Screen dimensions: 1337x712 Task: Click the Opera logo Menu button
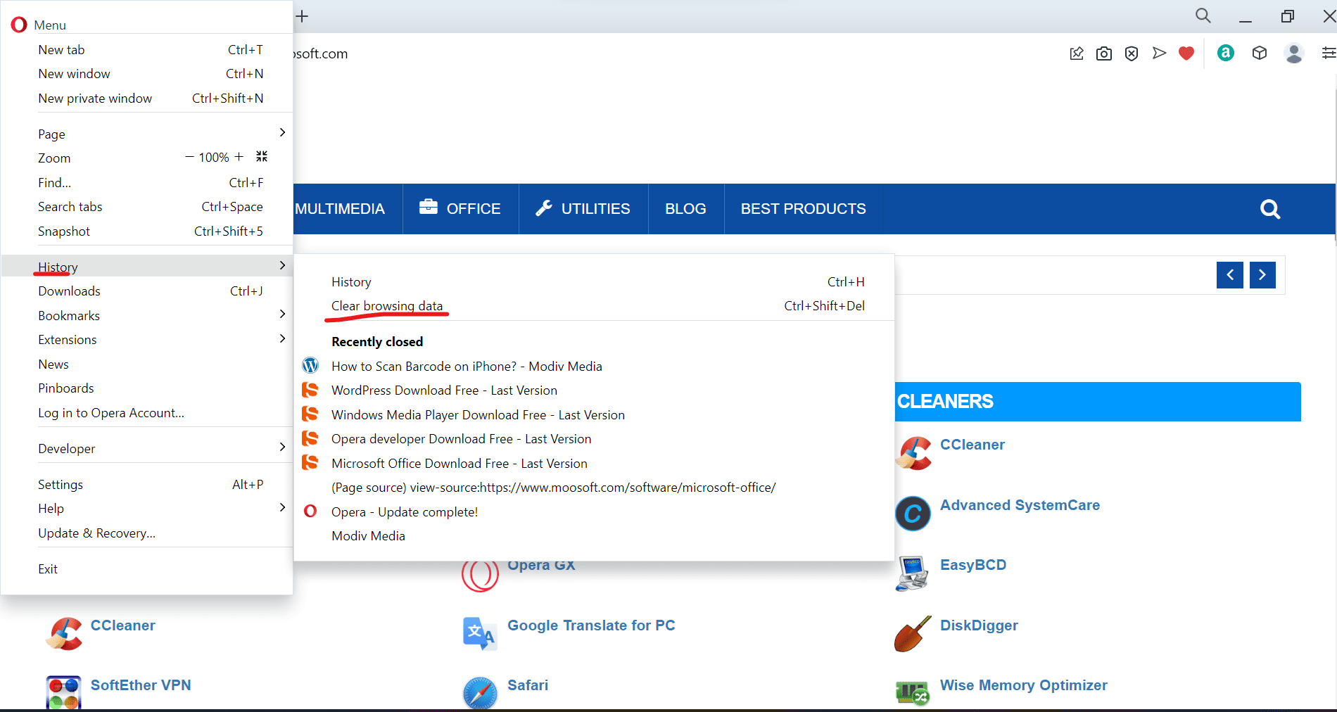click(x=39, y=25)
